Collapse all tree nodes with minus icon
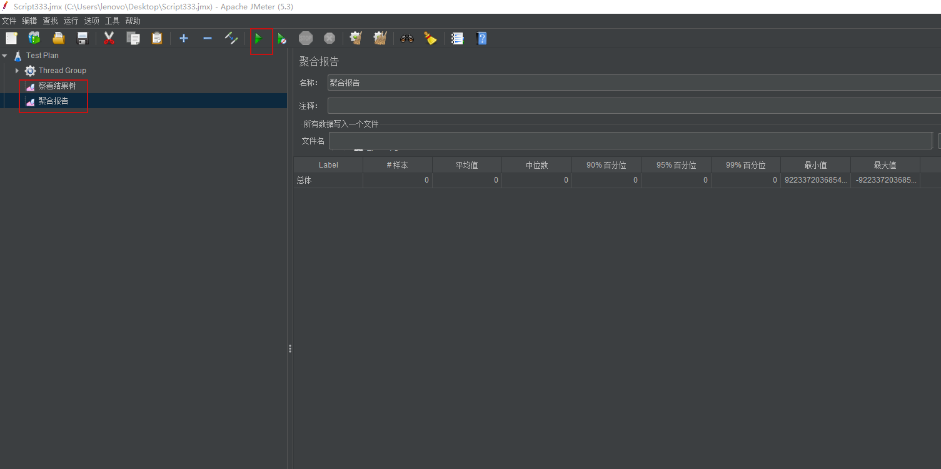Screen dimensions: 941x469 click(x=208, y=38)
